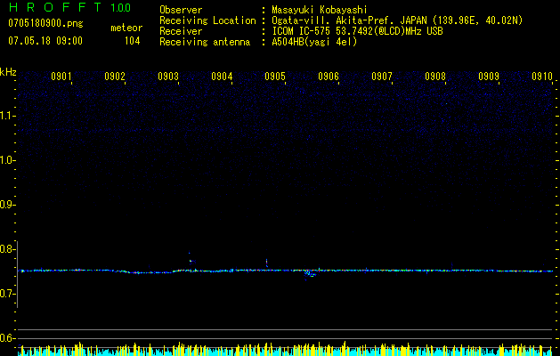This screenshot has height=356, width=560.
Task: Select the 0.6 kHz axis label
Action: [6, 338]
